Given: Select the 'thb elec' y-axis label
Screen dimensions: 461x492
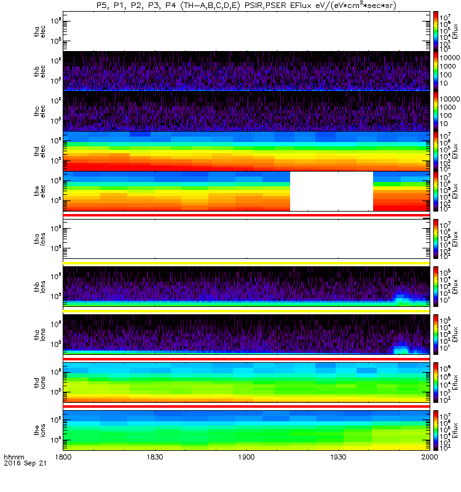Looking at the screenshot, I should pyautogui.click(x=39, y=71).
